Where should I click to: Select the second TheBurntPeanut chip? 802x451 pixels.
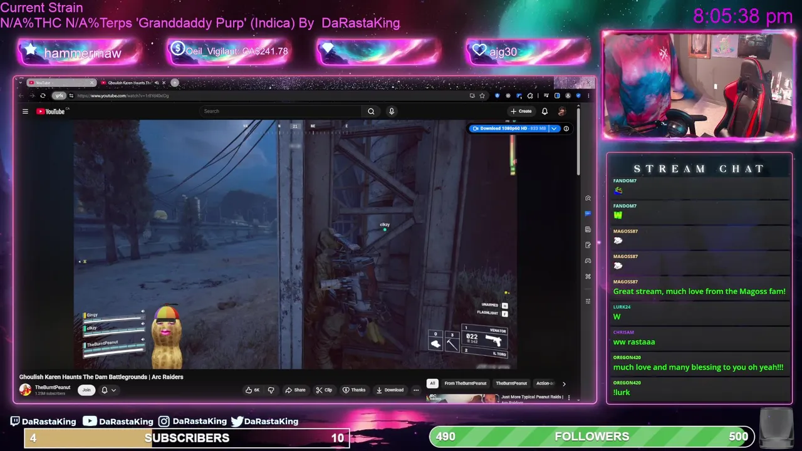(x=511, y=383)
